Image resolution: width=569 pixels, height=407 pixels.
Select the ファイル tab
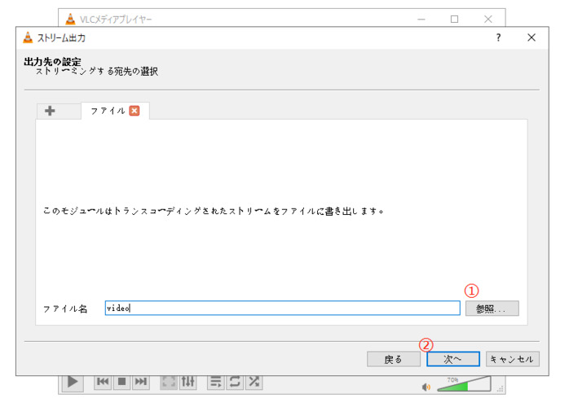[x=108, y=111]
